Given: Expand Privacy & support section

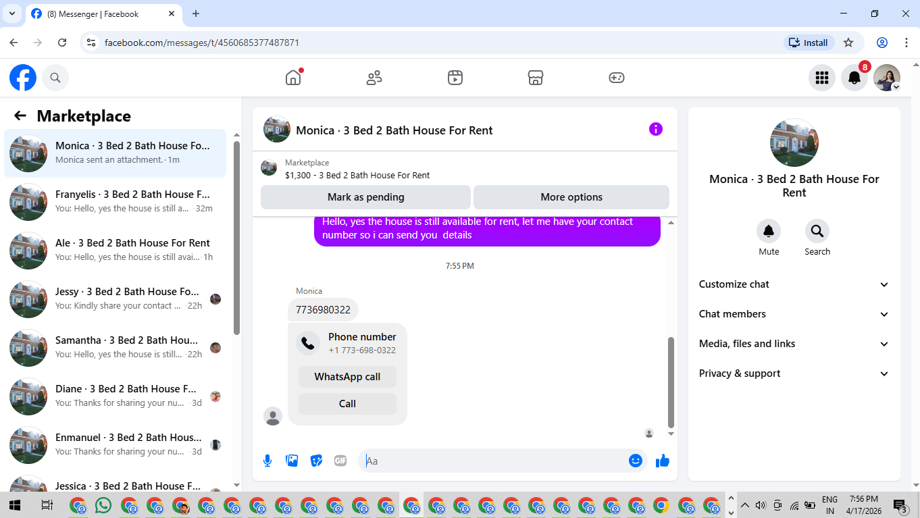Looking at the screenshot, I should [x=794, y=373].
